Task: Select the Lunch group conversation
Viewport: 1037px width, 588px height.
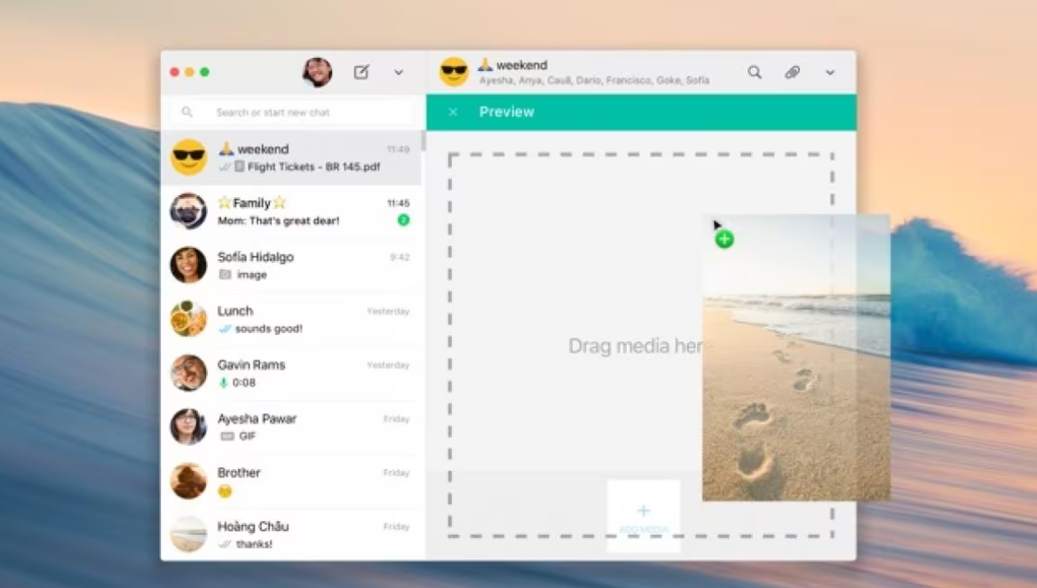Action: pyautogui.click(x=291, y=319)
